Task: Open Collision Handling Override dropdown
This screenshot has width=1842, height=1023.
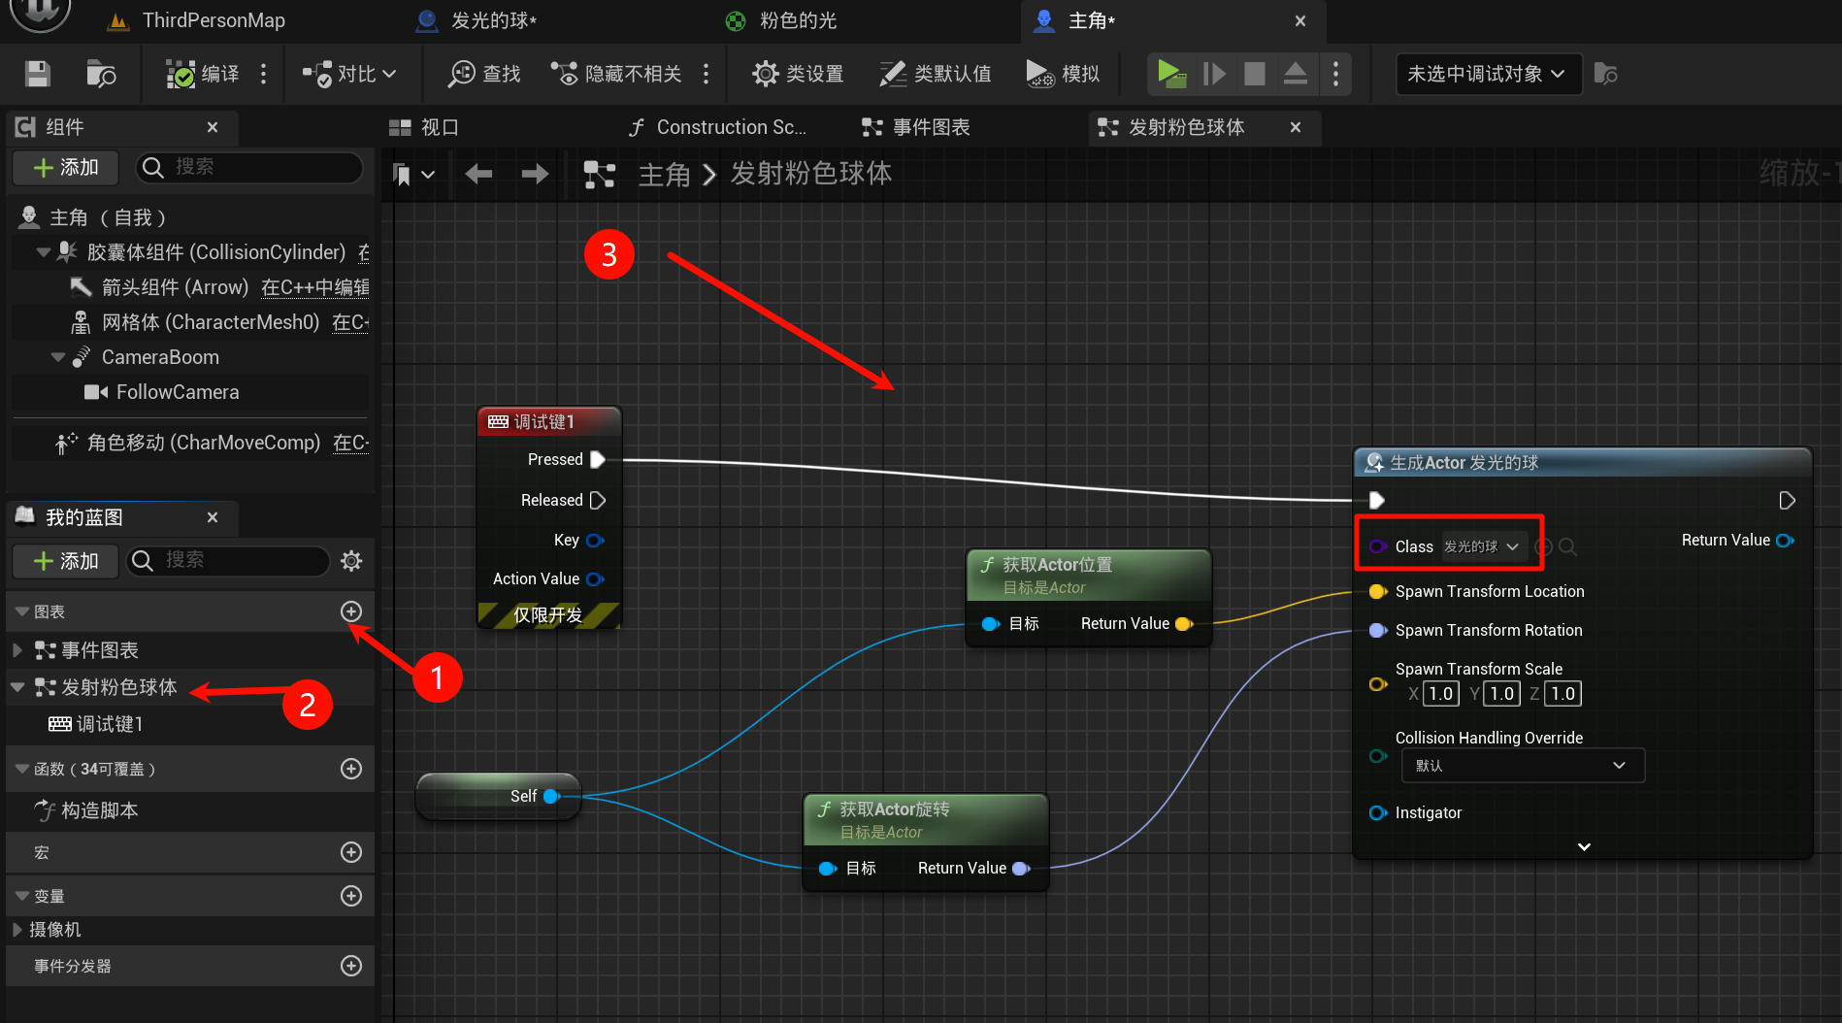Action: tap(1522, 766)
